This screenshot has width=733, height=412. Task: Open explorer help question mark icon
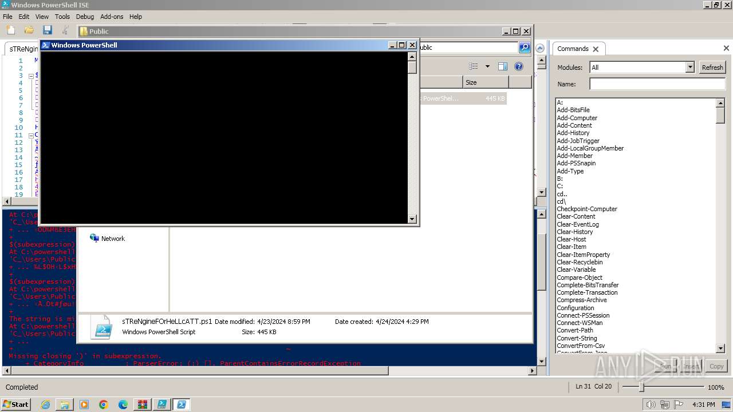(519, 66)
